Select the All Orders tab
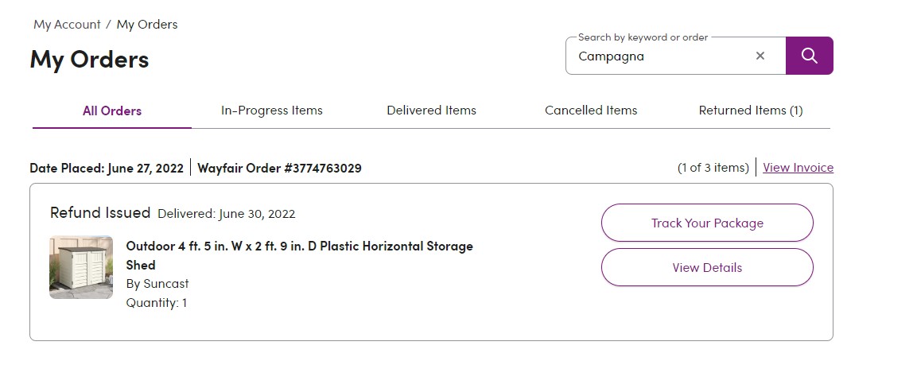 click(x=111, y=111)
